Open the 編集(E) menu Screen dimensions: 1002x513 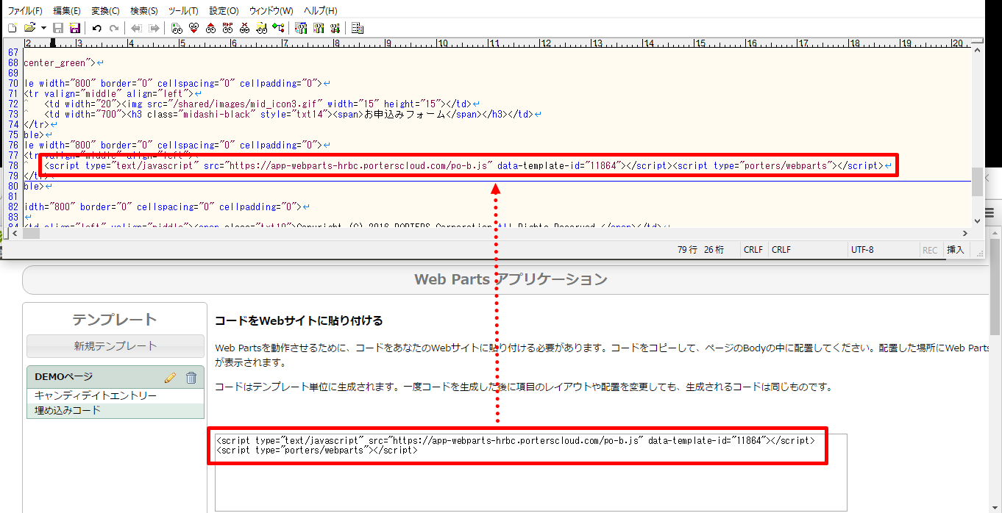coord(67,11)
